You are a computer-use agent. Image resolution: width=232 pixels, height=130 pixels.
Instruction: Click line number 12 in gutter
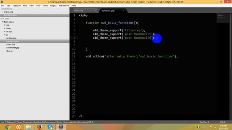74,56
